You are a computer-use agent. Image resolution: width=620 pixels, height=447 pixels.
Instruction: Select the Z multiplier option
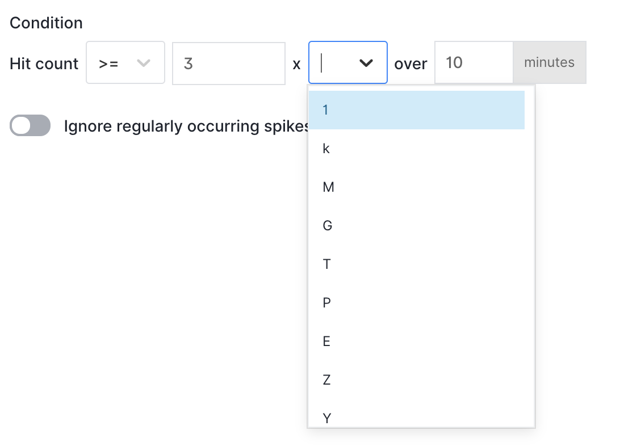click(x=416, y=380)
